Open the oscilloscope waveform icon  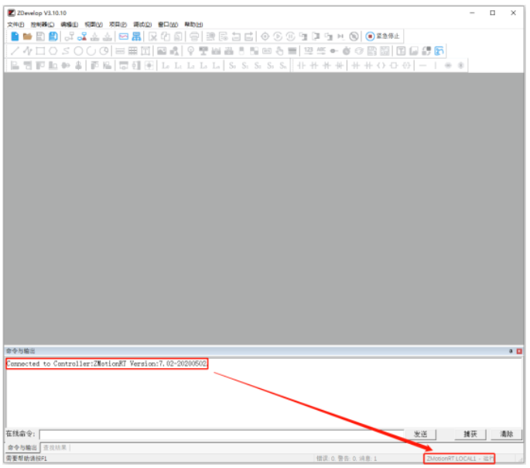click(124, 36)
